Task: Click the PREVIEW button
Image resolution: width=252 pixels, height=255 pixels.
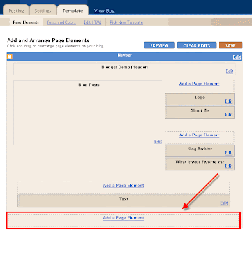Action: [x=159, y=45]
